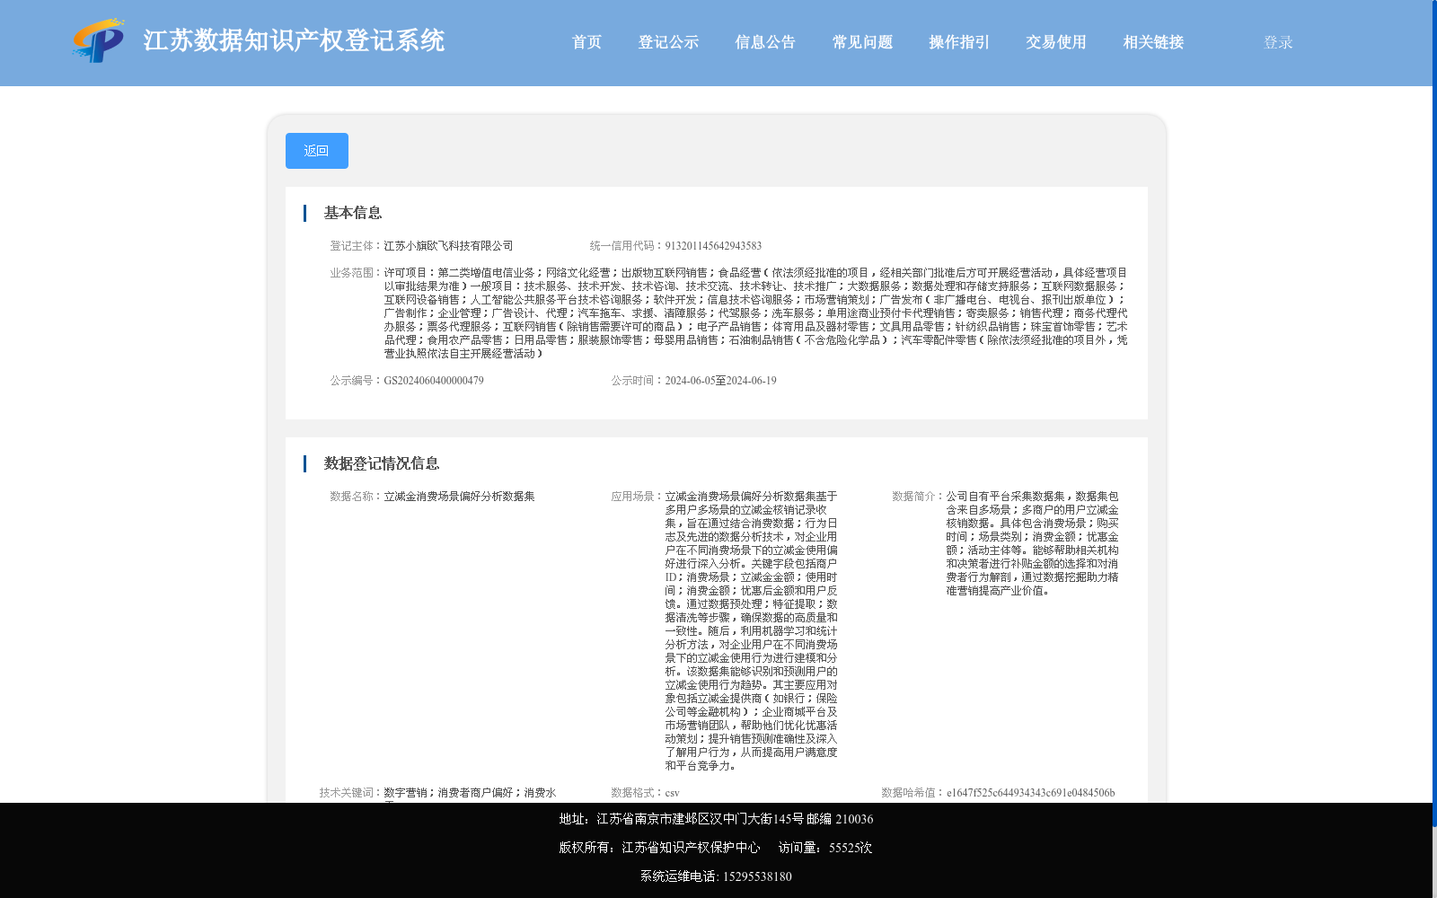
Task: Click the 业务范围 description paragraph
Action: click(755, 313)
